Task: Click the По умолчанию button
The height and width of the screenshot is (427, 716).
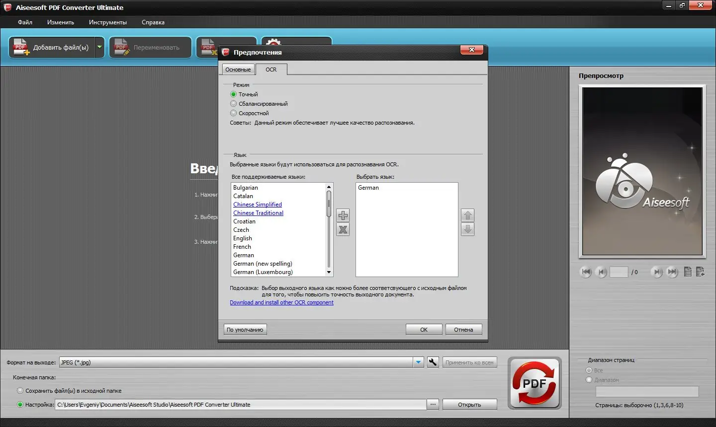Action: click(x=245, y=330)
